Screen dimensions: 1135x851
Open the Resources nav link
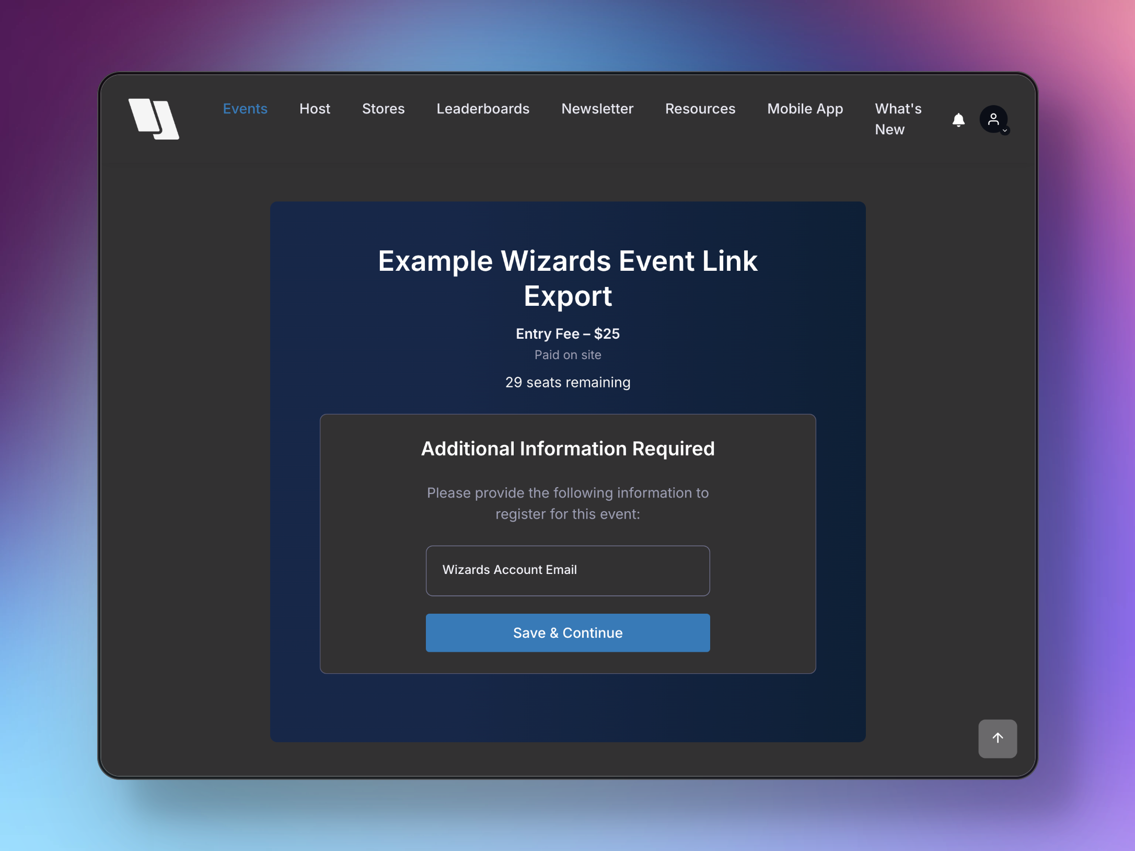pyautogui.click(x=700, y=109)
